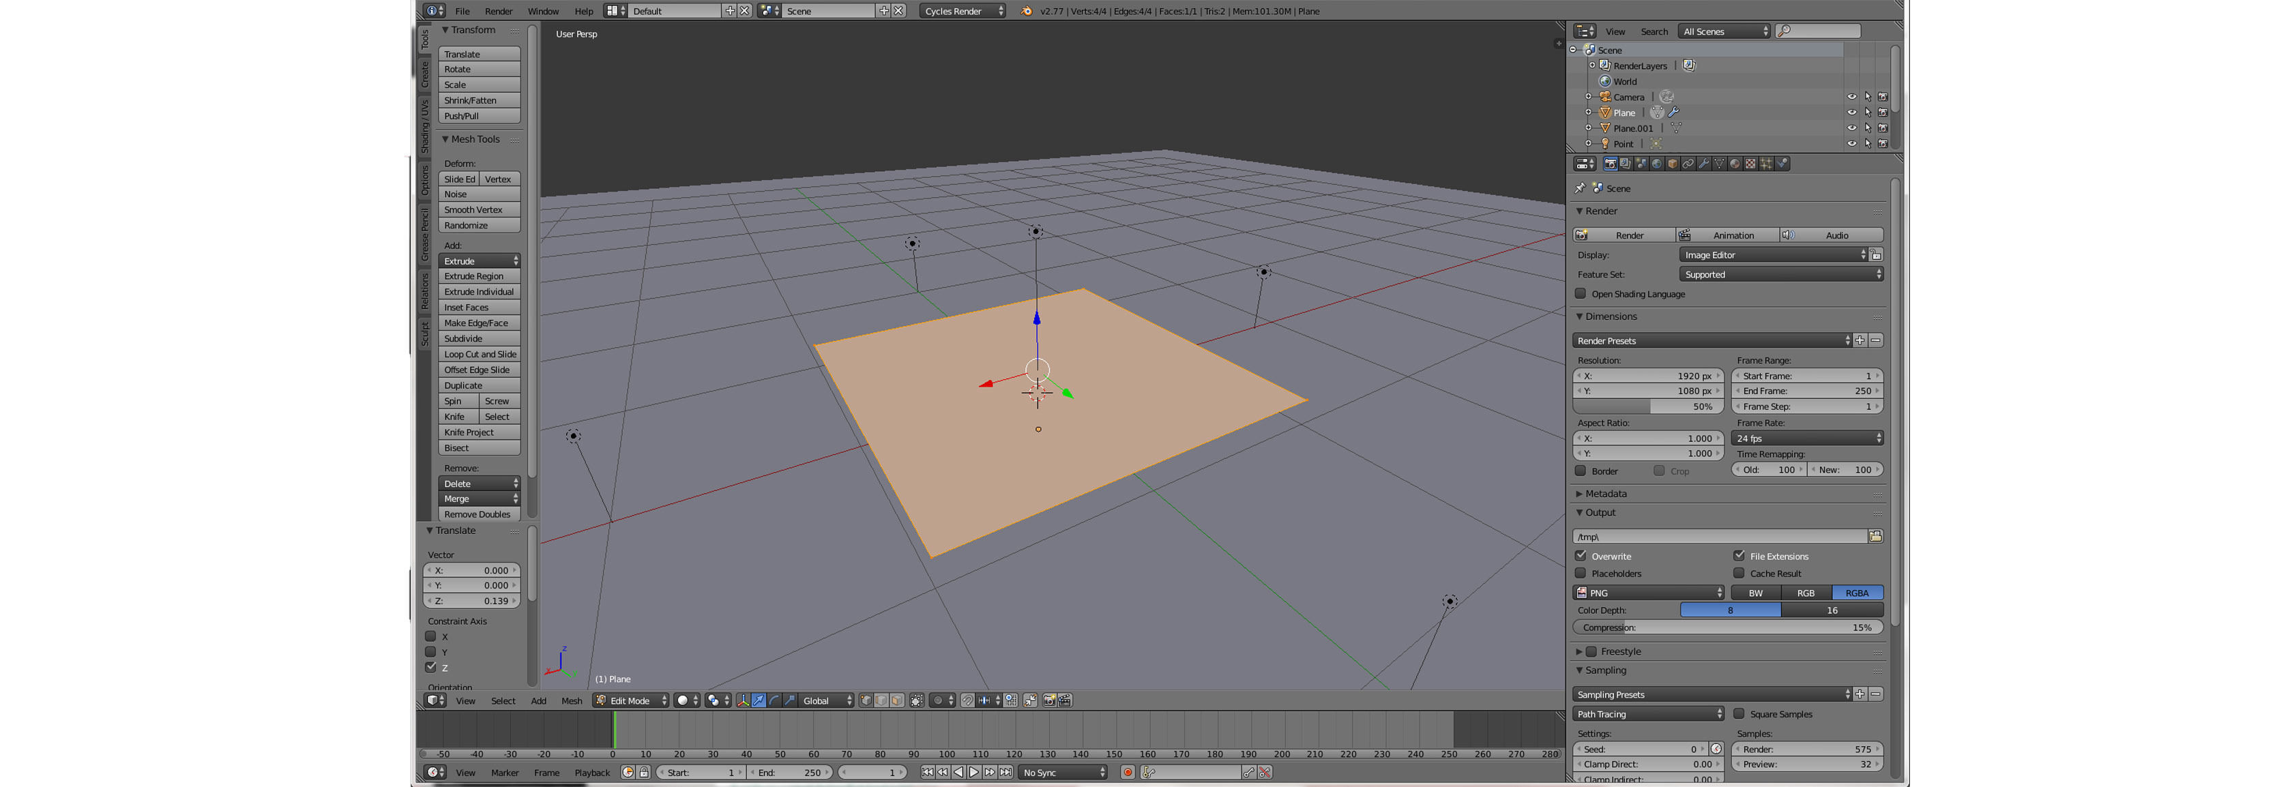
Task: Open the Help menu
Action: pyautogui.click(x=584, y=12)
